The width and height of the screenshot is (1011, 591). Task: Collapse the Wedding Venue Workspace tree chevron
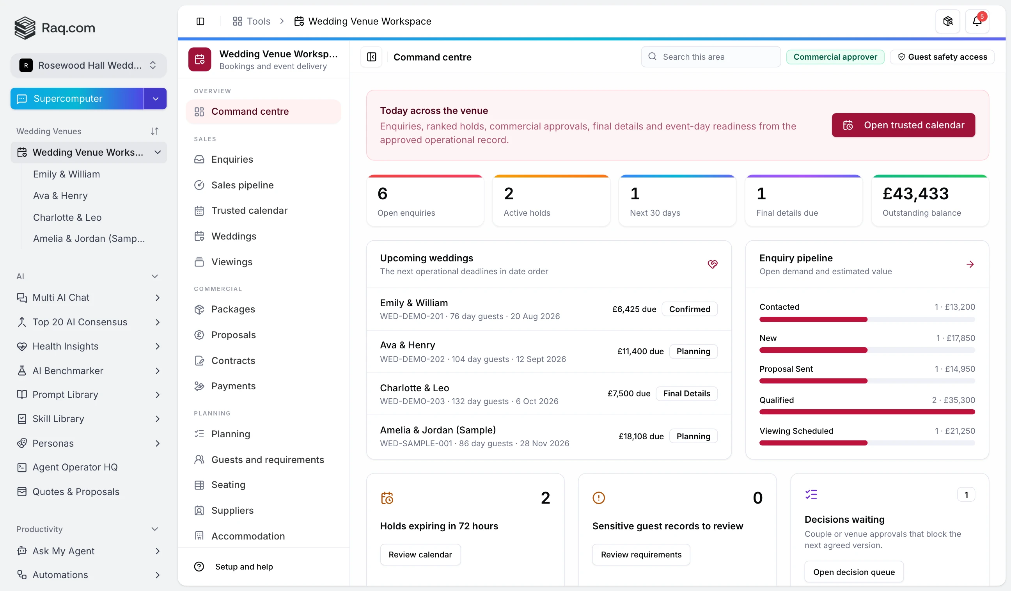(158, 153)
